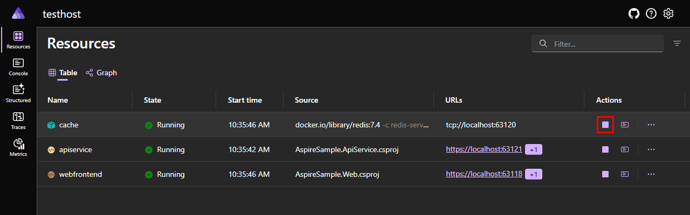Open the help question mark icon
This screenshot has height=215, width=690.
point(651,13)
